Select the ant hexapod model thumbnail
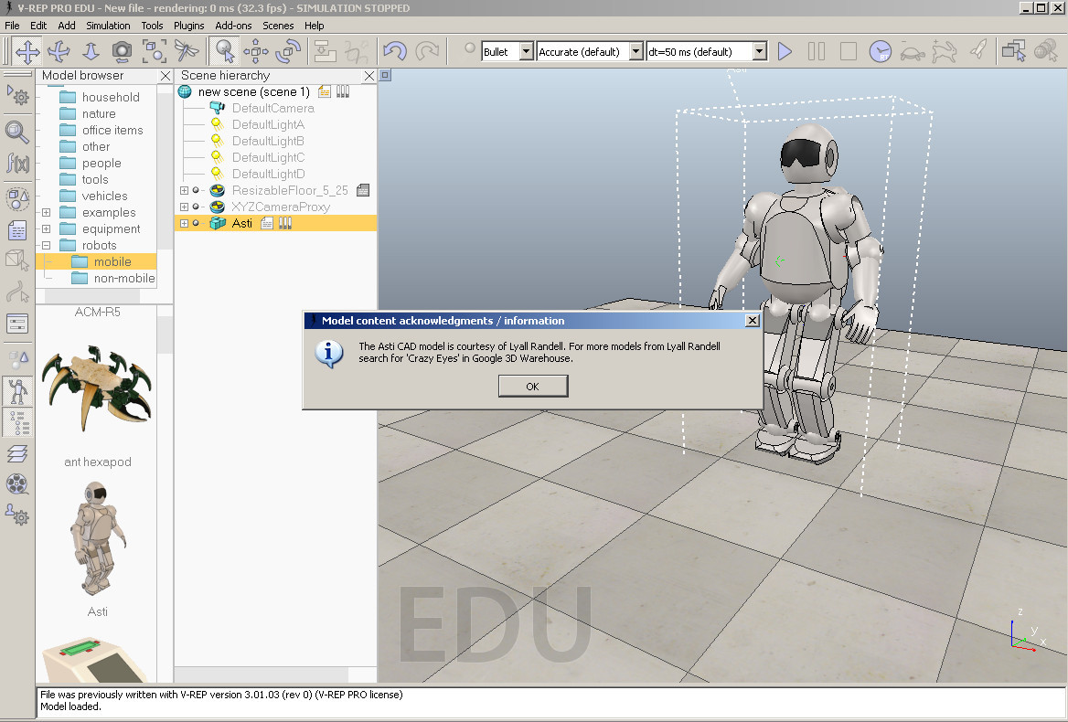1068x722 pixels. click(x=97, y=388)
